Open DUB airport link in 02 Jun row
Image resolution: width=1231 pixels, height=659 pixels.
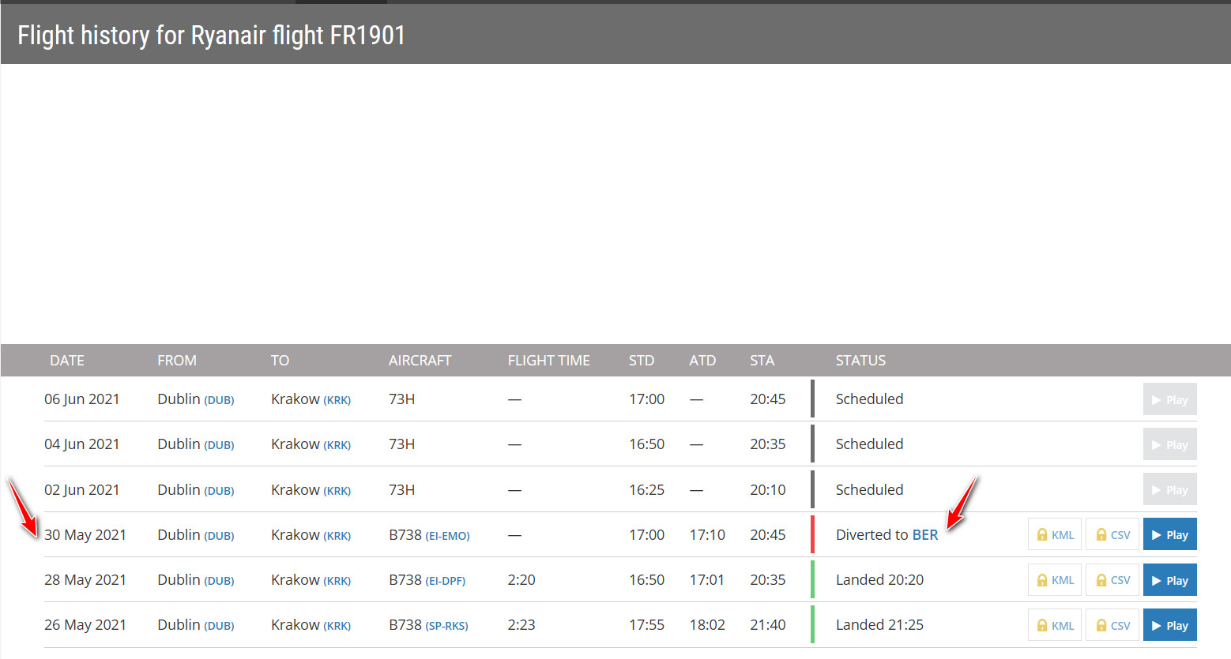(x=220, y=491)
